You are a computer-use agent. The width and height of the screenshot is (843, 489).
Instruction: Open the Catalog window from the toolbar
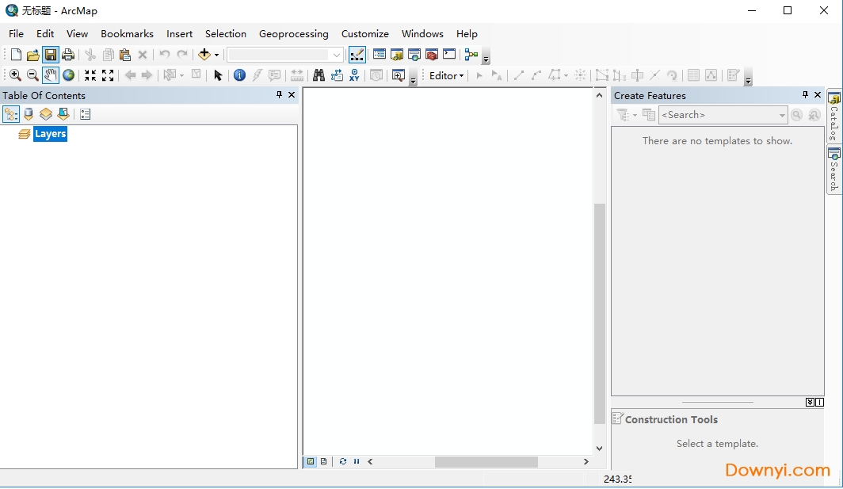[x=397, y=54]
